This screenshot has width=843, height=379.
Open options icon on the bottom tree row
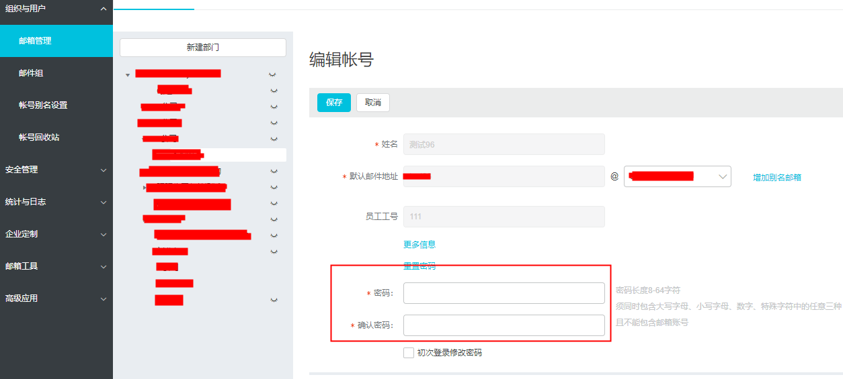273,300
